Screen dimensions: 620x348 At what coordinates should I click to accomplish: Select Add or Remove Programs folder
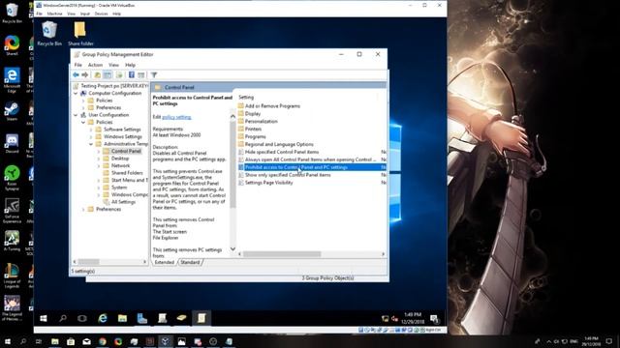[272, 106]
